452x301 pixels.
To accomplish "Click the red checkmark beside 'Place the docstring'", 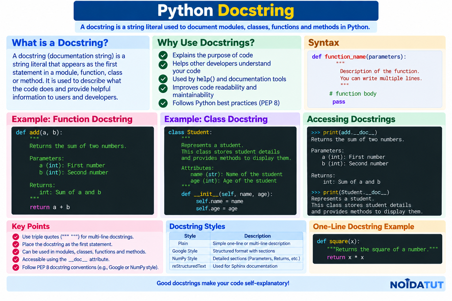I will (x=16, y=244).
